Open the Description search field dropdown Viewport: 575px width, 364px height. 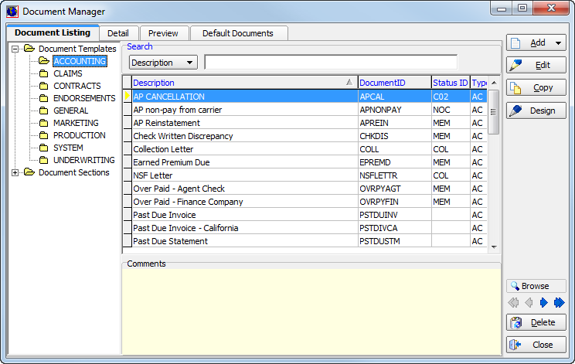(190, 63)
